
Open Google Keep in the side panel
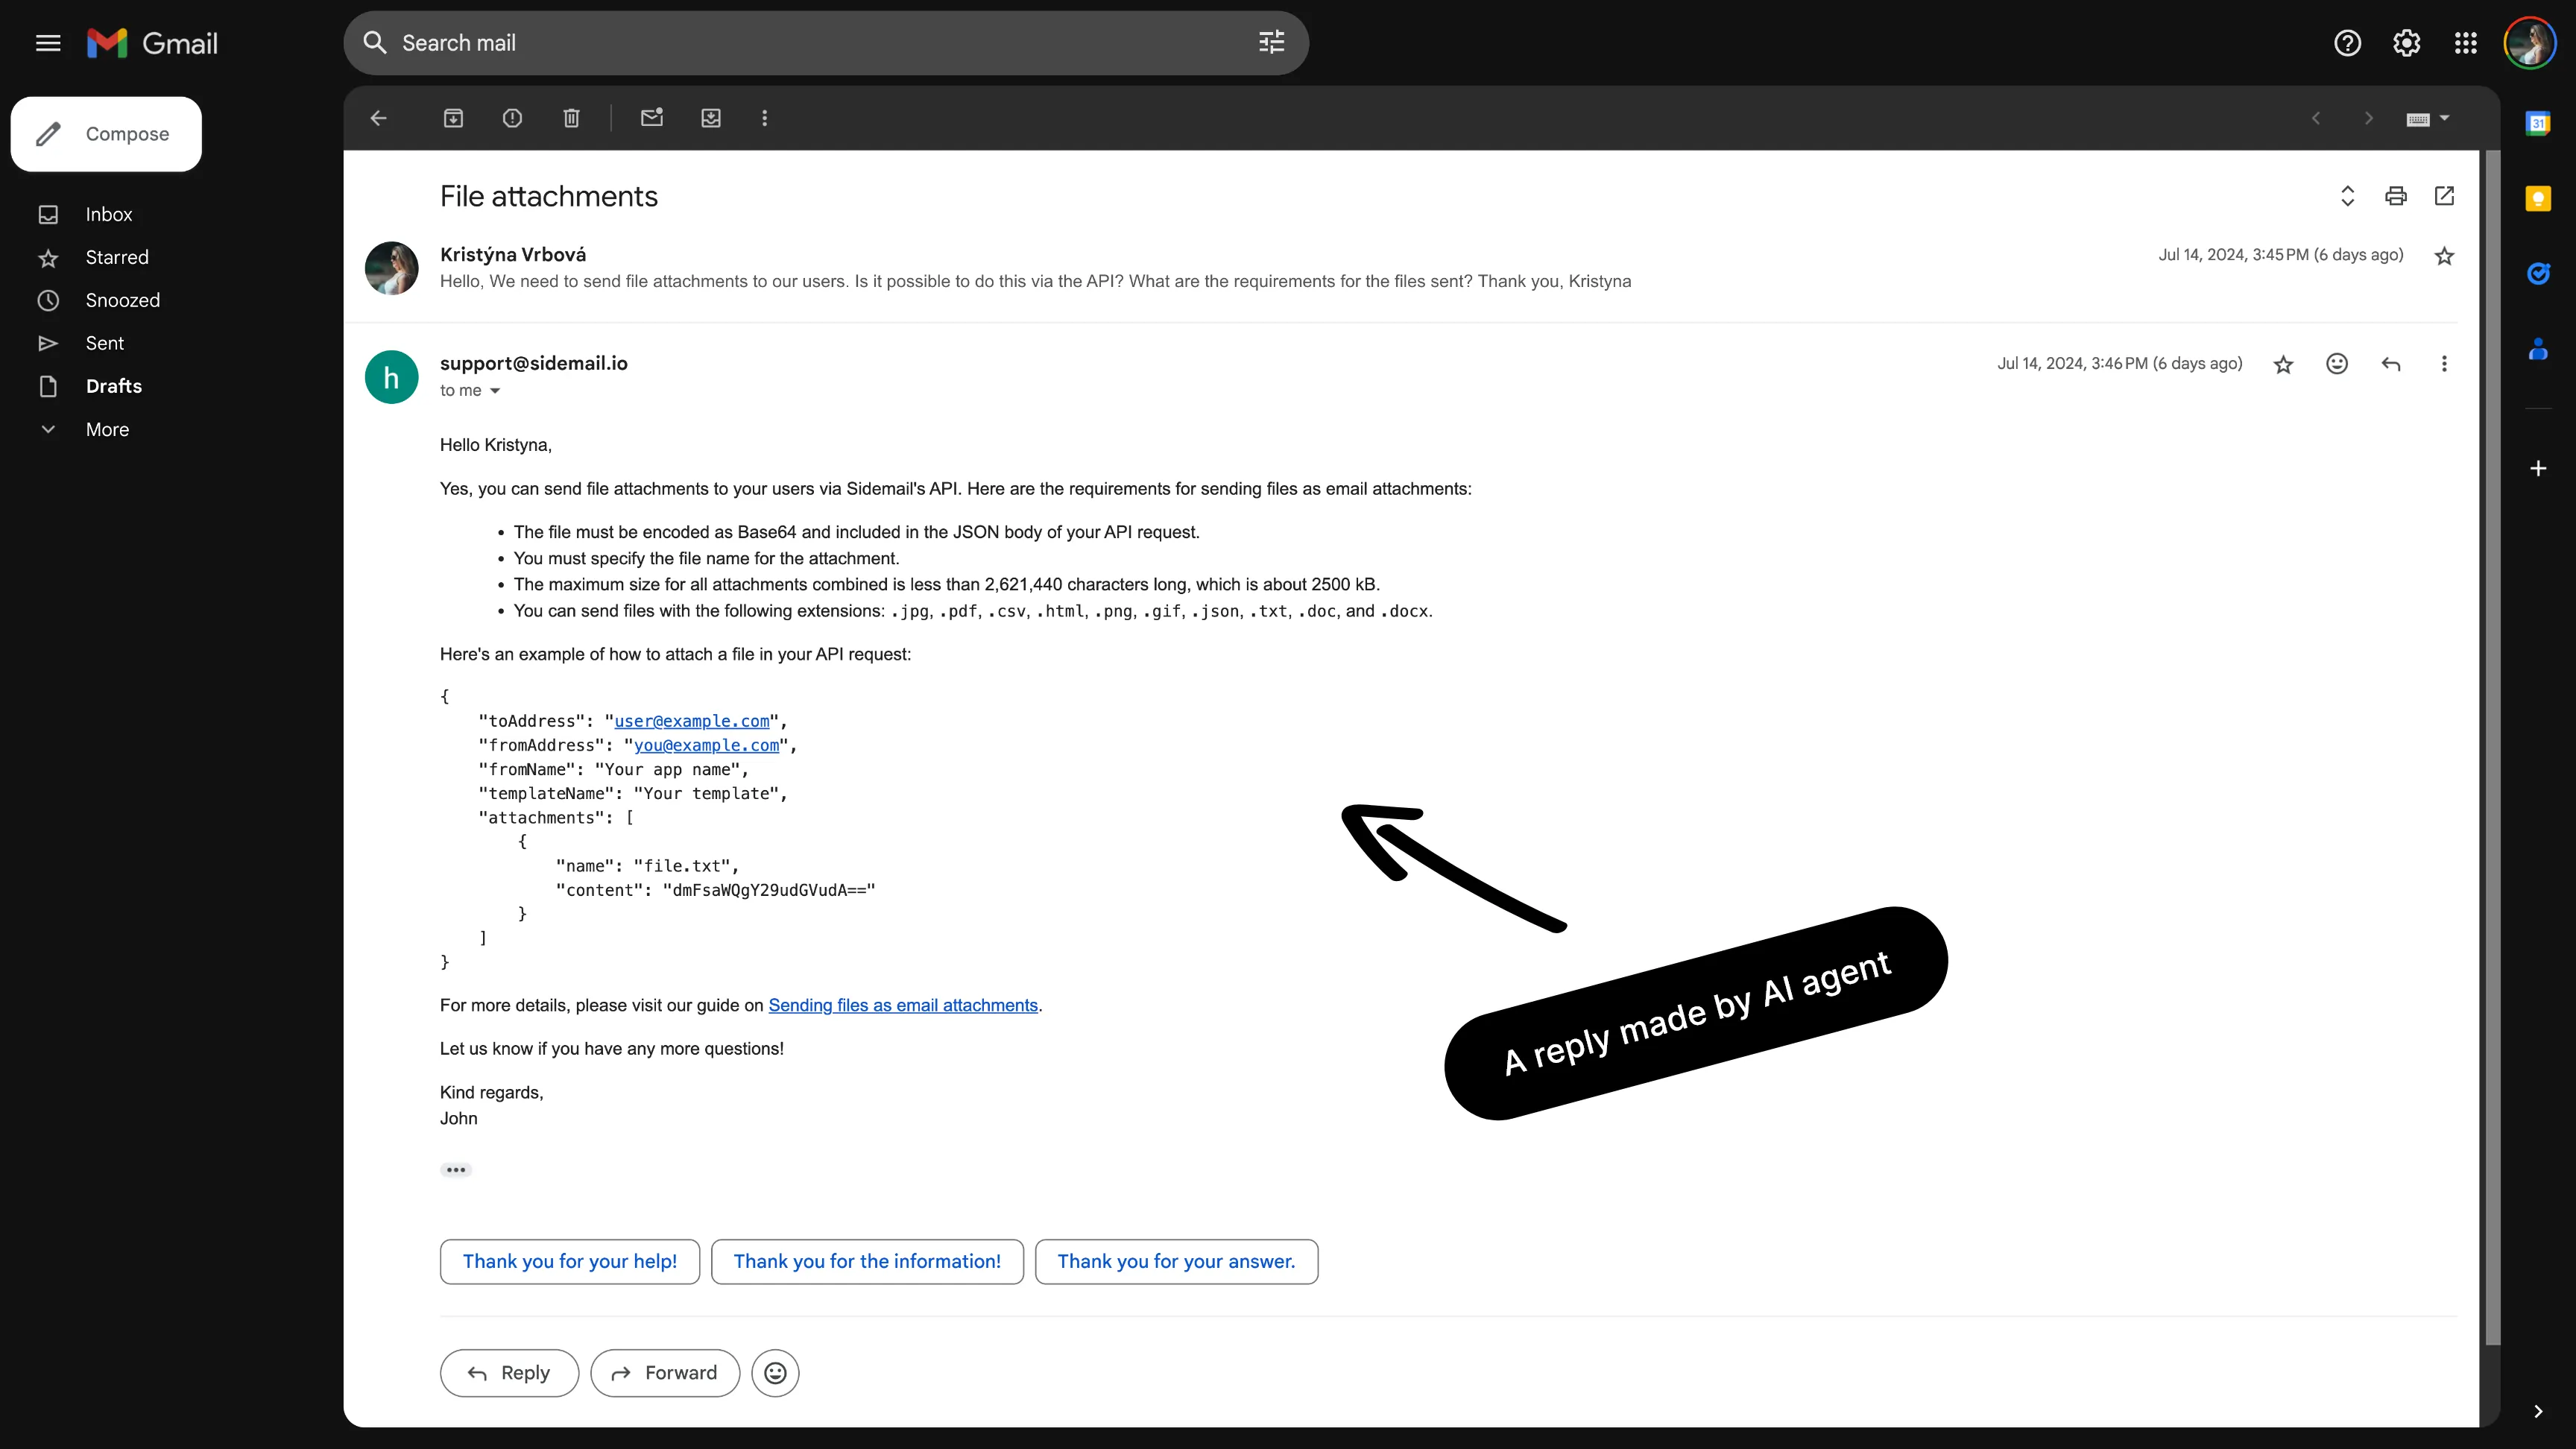pos(2539,199)
